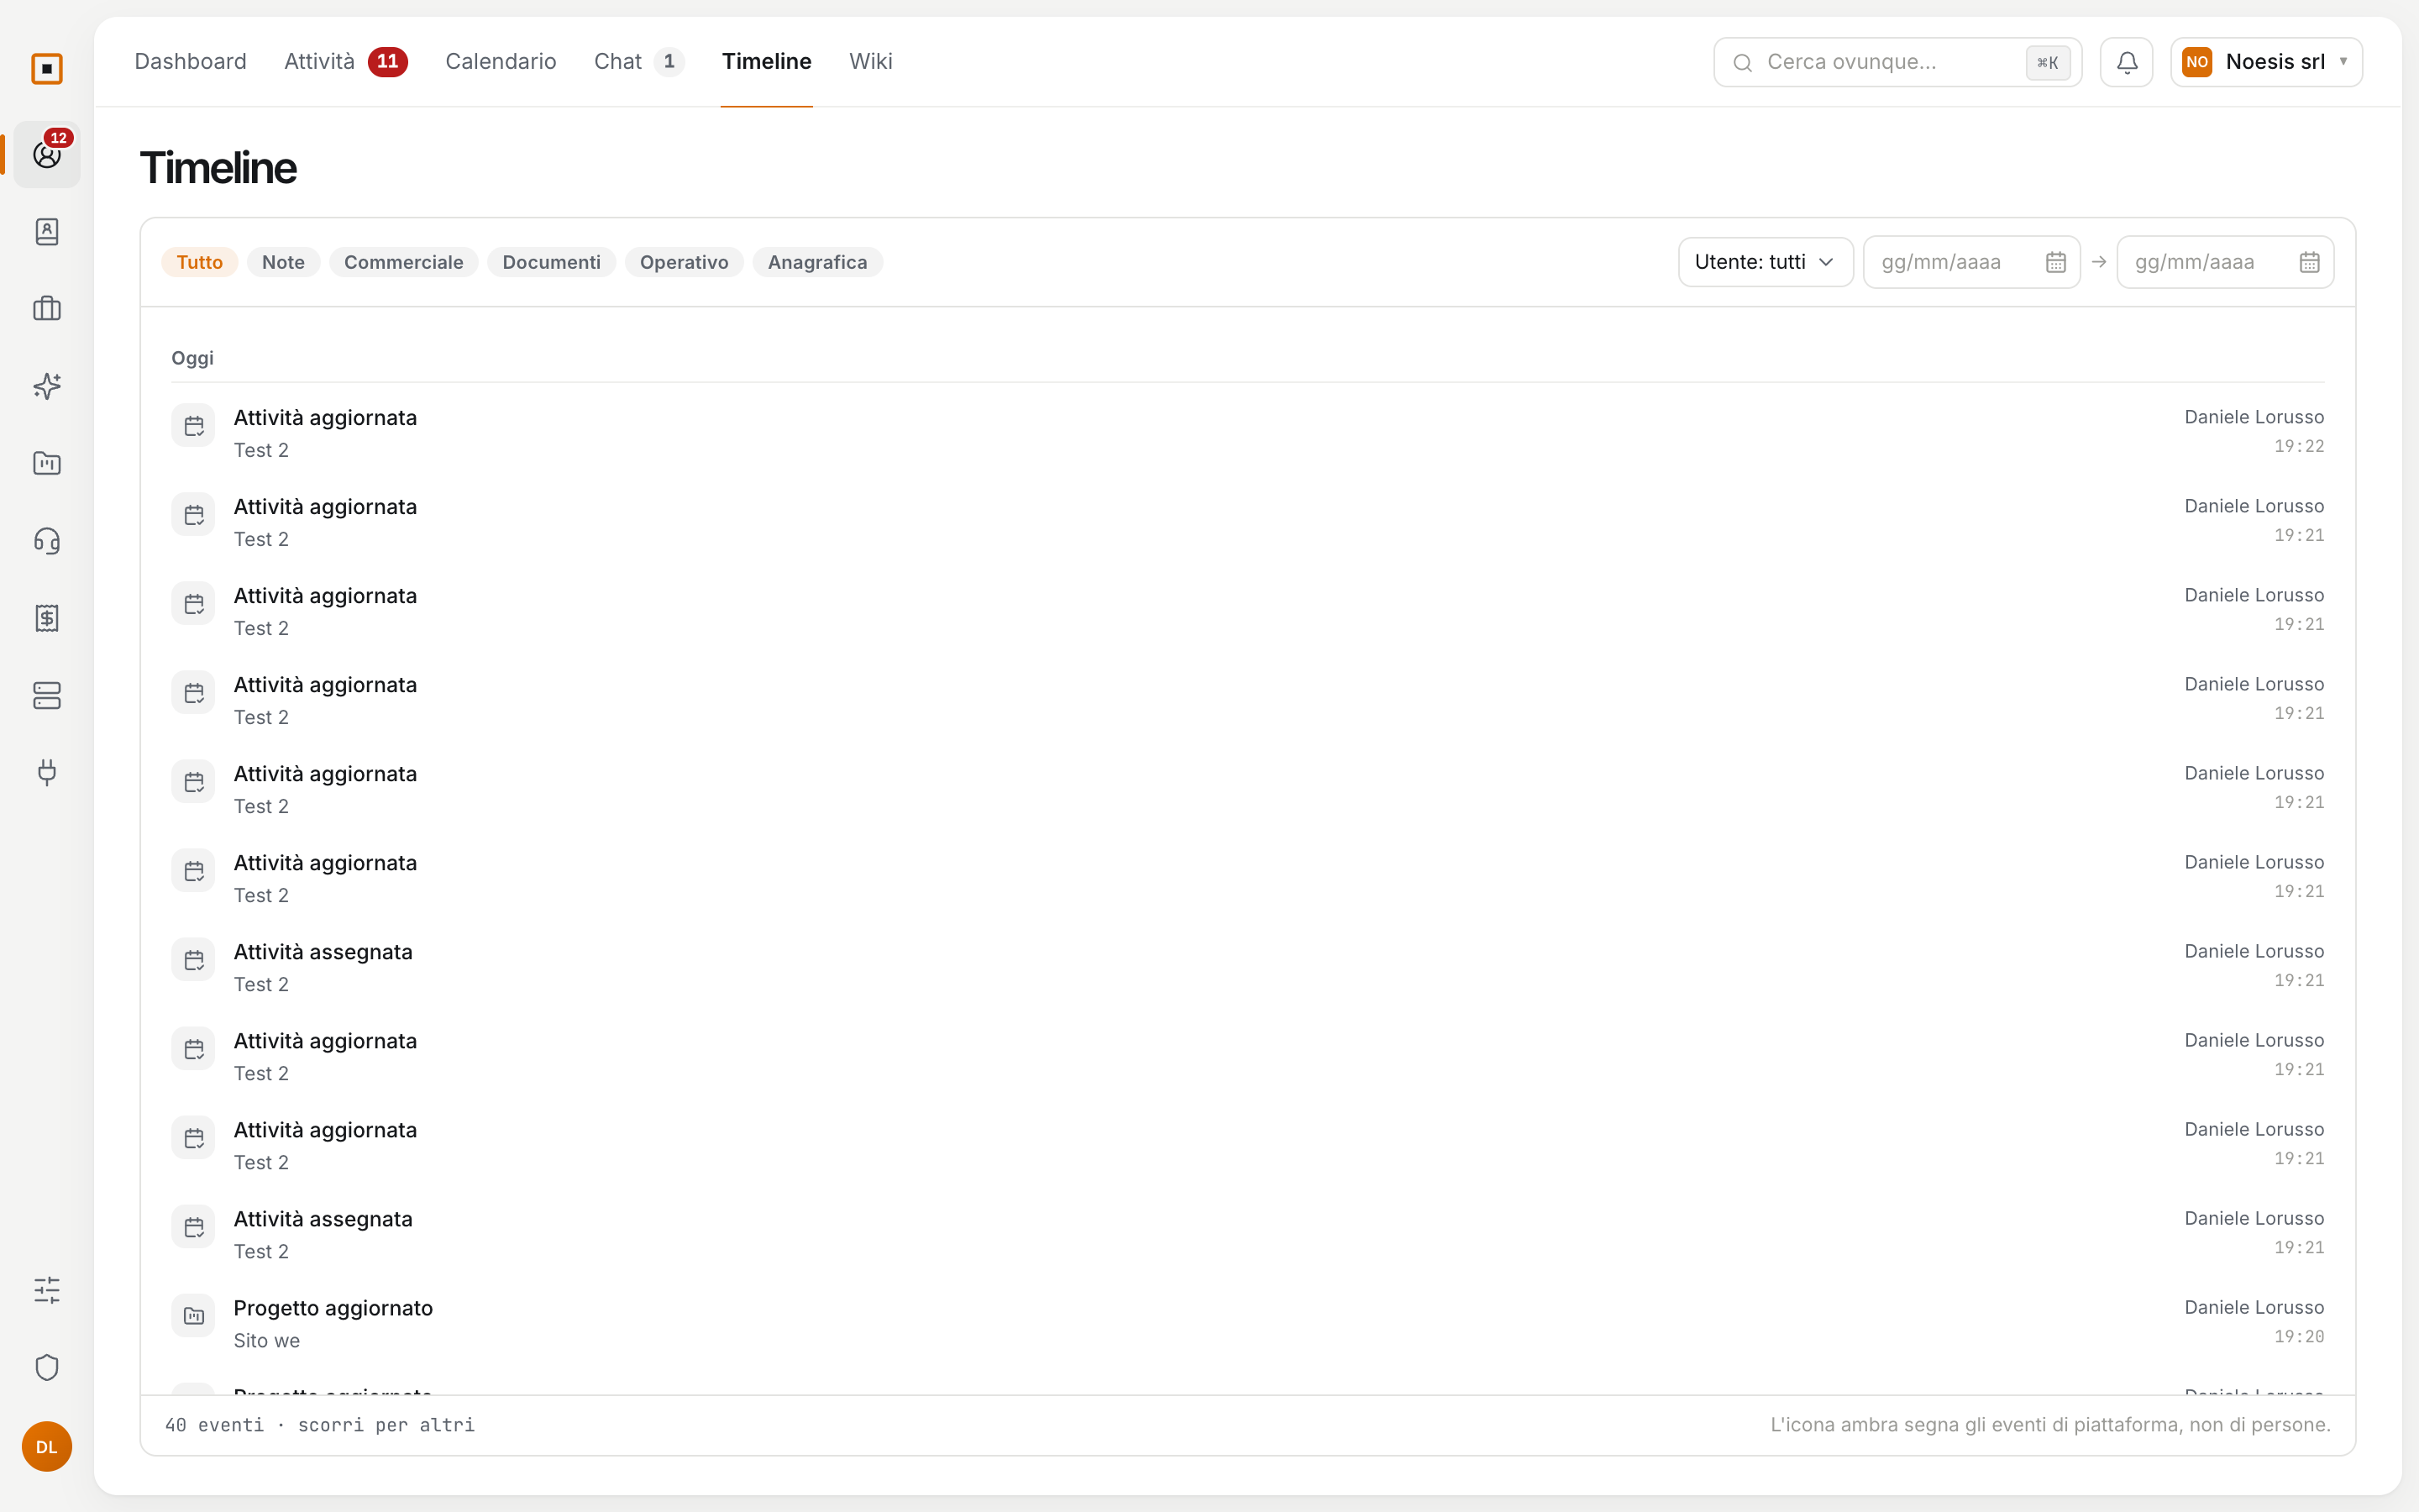Screen dimensions: 2419x1512
Task: Click the orange app logo icon
Action: (x=47, y=68)
